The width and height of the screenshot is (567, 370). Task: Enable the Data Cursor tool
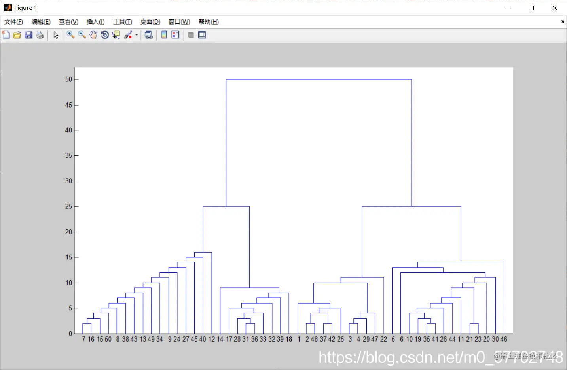point(116,35)
